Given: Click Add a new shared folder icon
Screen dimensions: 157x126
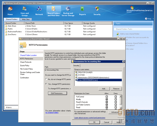Looking at the screenshot, I should coord(118,34).
